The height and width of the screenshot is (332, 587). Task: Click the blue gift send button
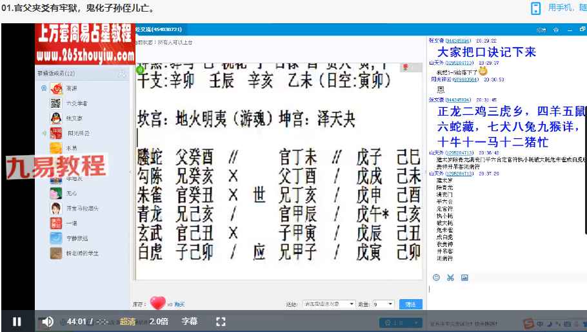point(411,304)
